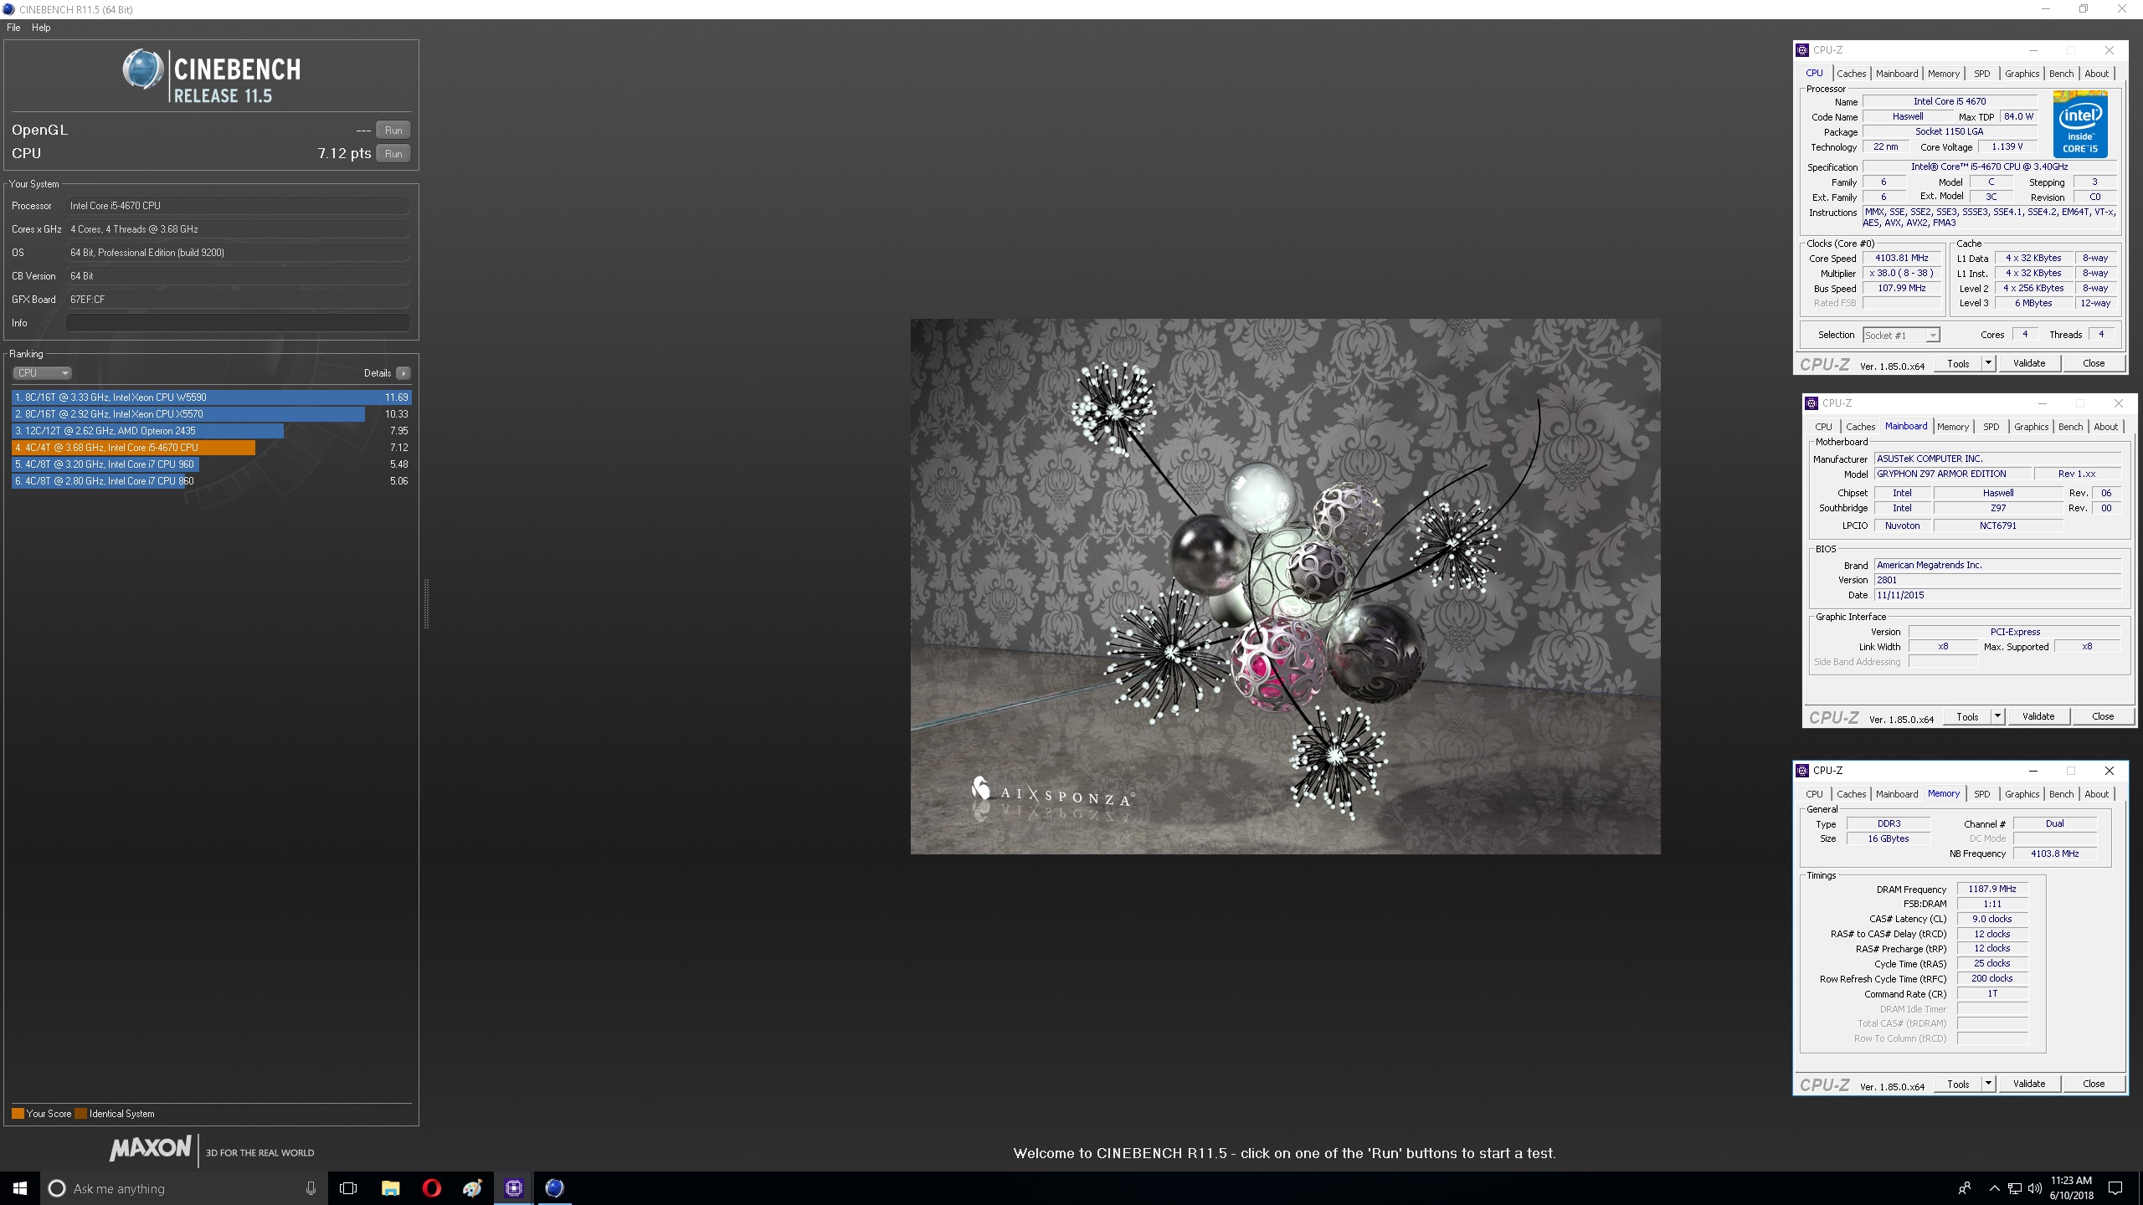Click Validate in Memory CPU-Z window

[x=2029, y=1084]
